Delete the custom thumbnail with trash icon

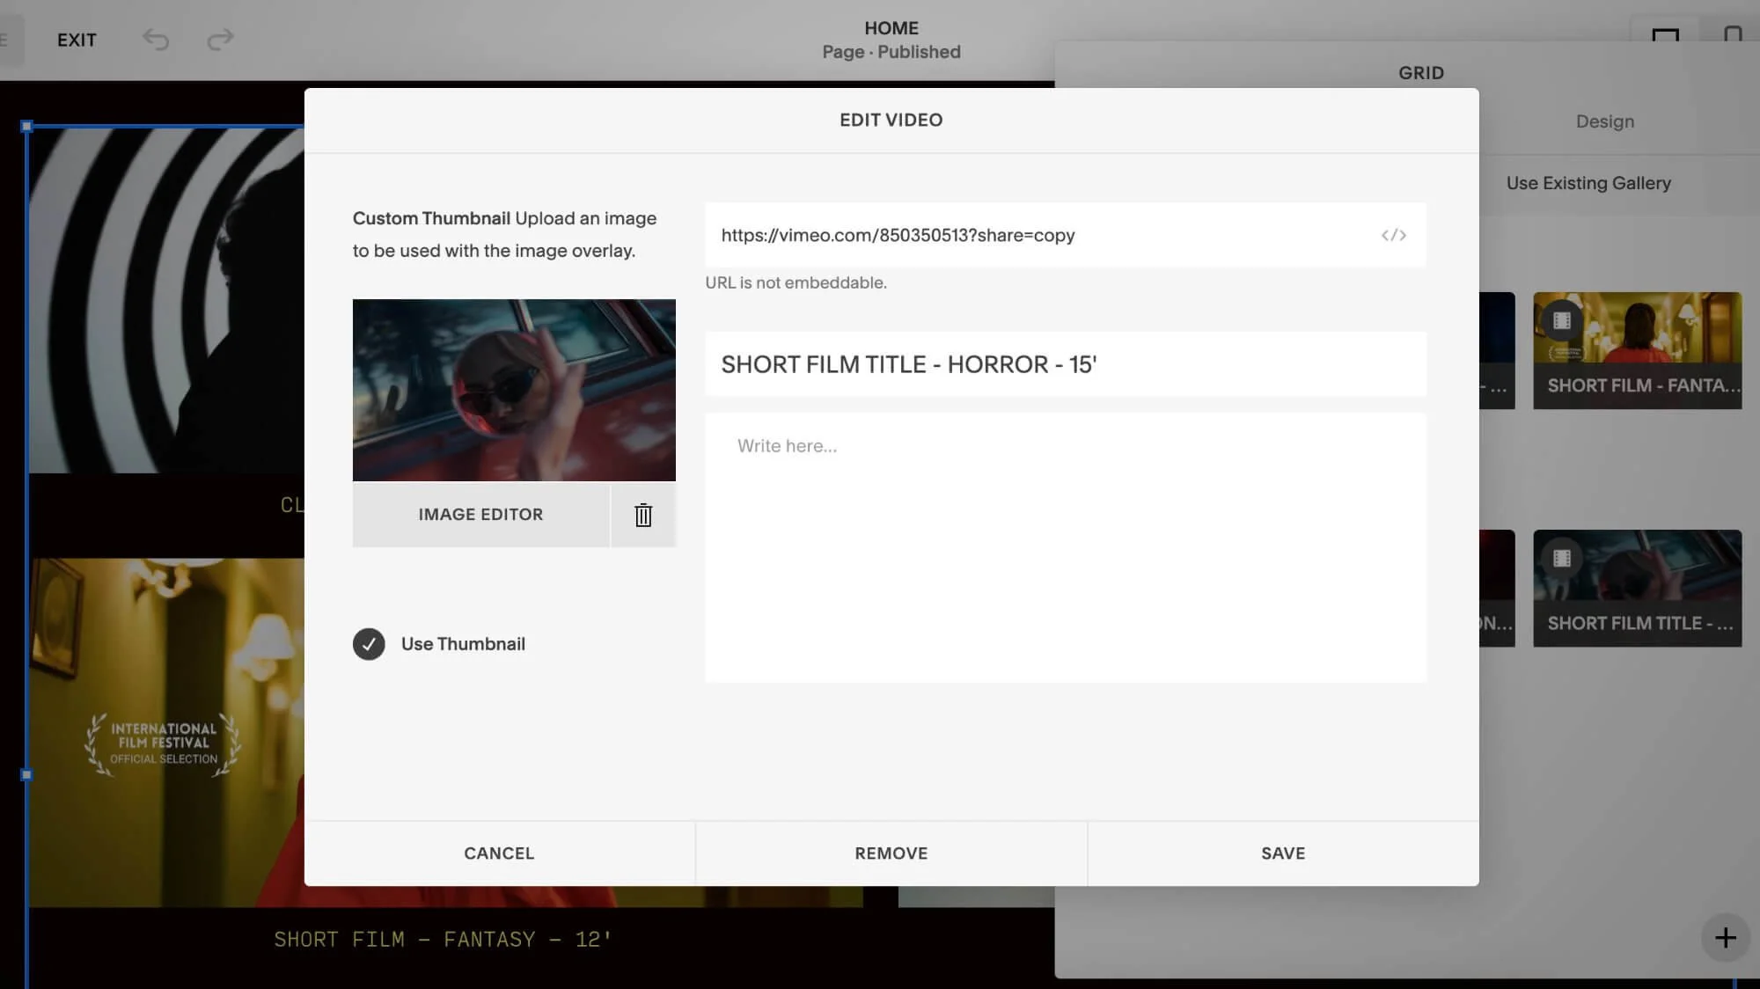[x=643, y=515]
